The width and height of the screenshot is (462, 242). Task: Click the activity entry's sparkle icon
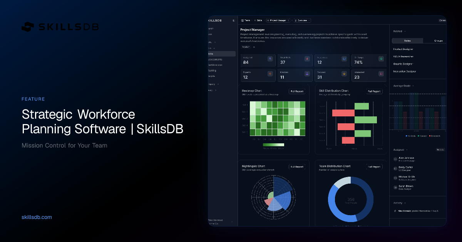pos(395,211)
